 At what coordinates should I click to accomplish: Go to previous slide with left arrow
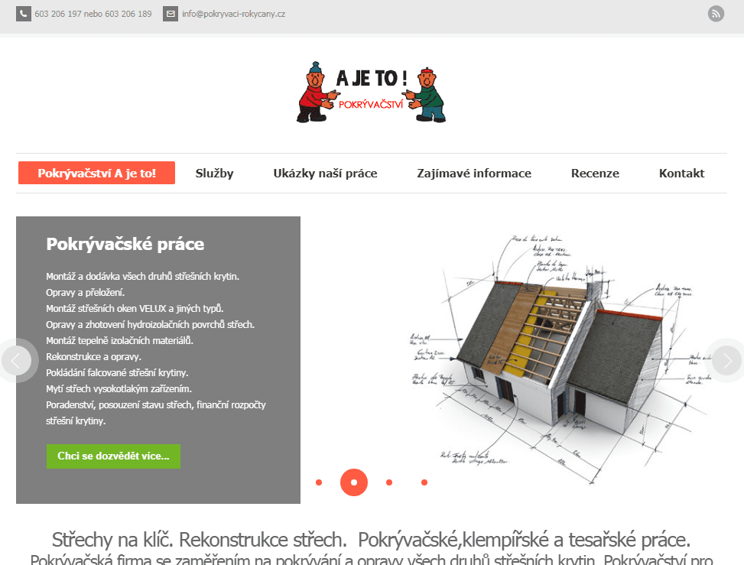(x=16, y=361)
